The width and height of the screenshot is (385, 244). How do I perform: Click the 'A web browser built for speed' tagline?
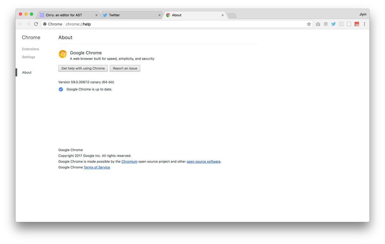(x=112, y=59)
